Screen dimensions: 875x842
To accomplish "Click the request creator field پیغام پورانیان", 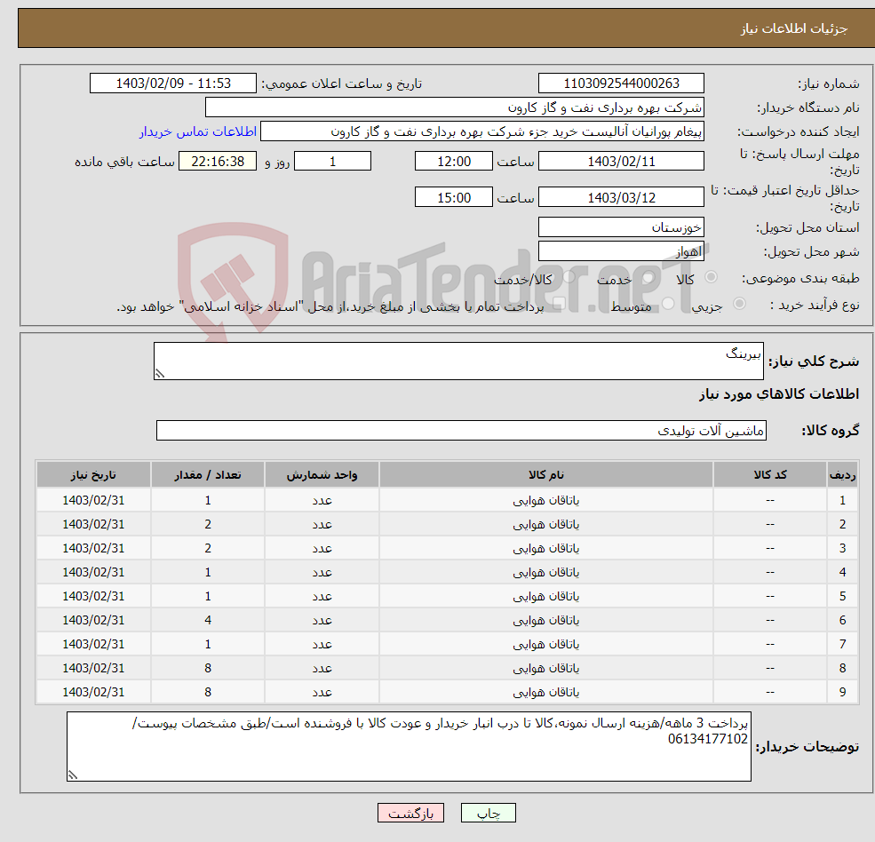I will [x=482, y=131].
